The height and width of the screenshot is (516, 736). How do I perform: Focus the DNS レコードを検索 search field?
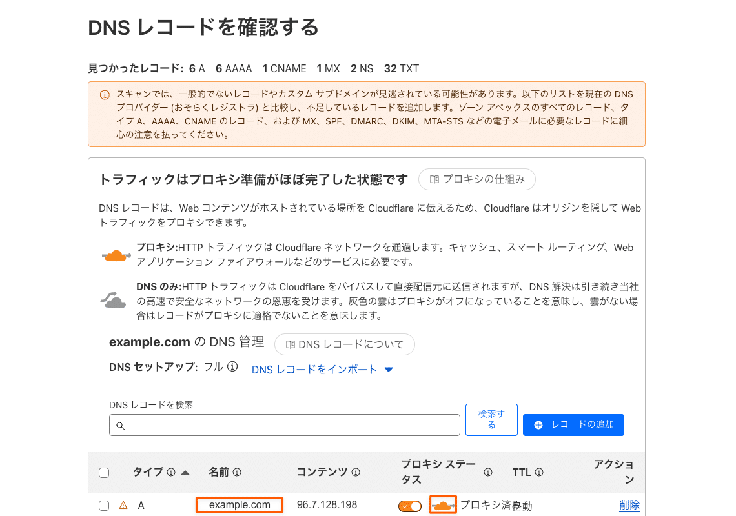coord(285,425)
